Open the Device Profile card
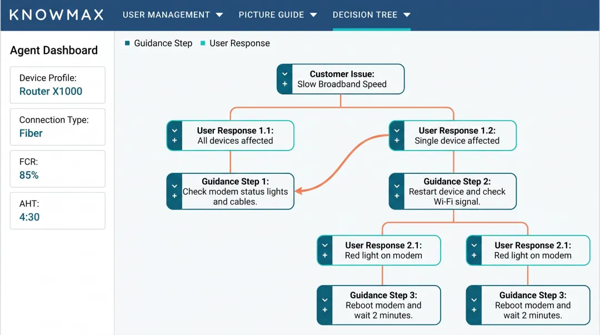This screenshot has height=335, width=600. click(x=58, y=85)
